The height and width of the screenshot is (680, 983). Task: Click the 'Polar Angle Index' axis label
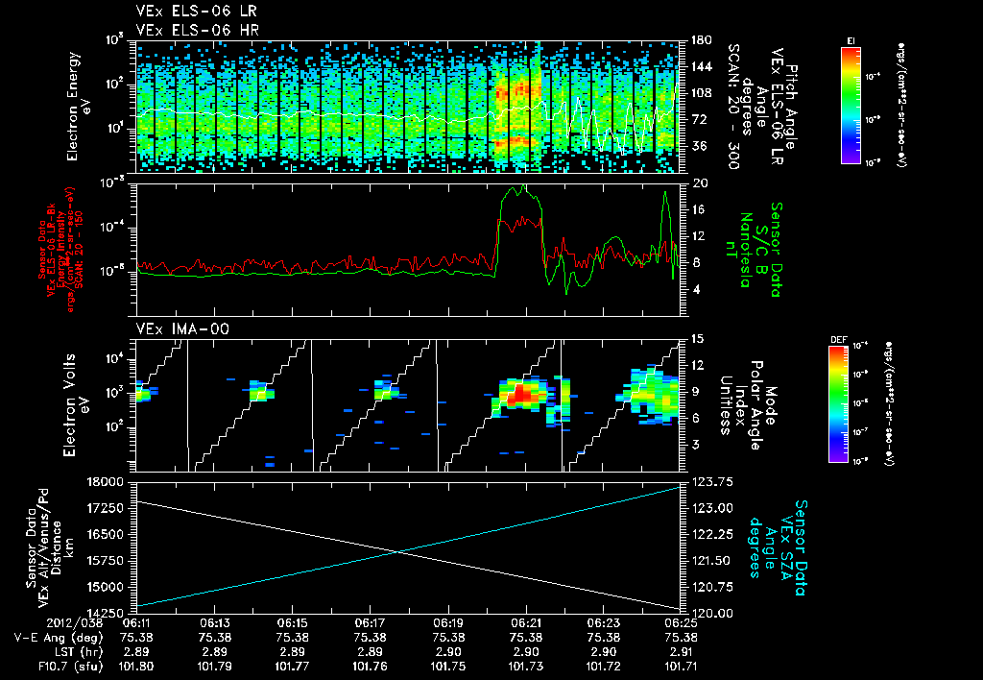747,405
